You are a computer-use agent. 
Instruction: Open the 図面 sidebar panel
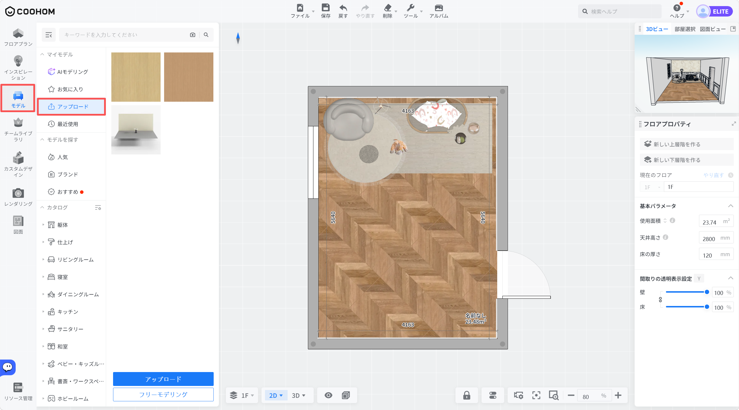coord(18,225)
